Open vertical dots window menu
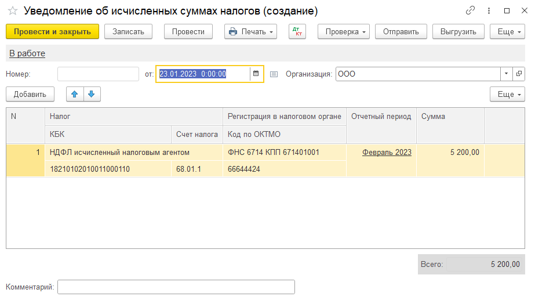 (x=489, y=11)
